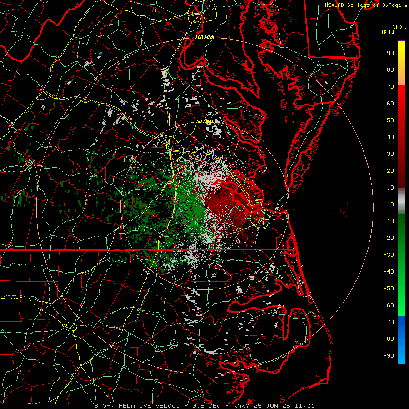Click the 100 NMI range ring label
This screenshot has height=409, width=409.
(x=204, y=37)
